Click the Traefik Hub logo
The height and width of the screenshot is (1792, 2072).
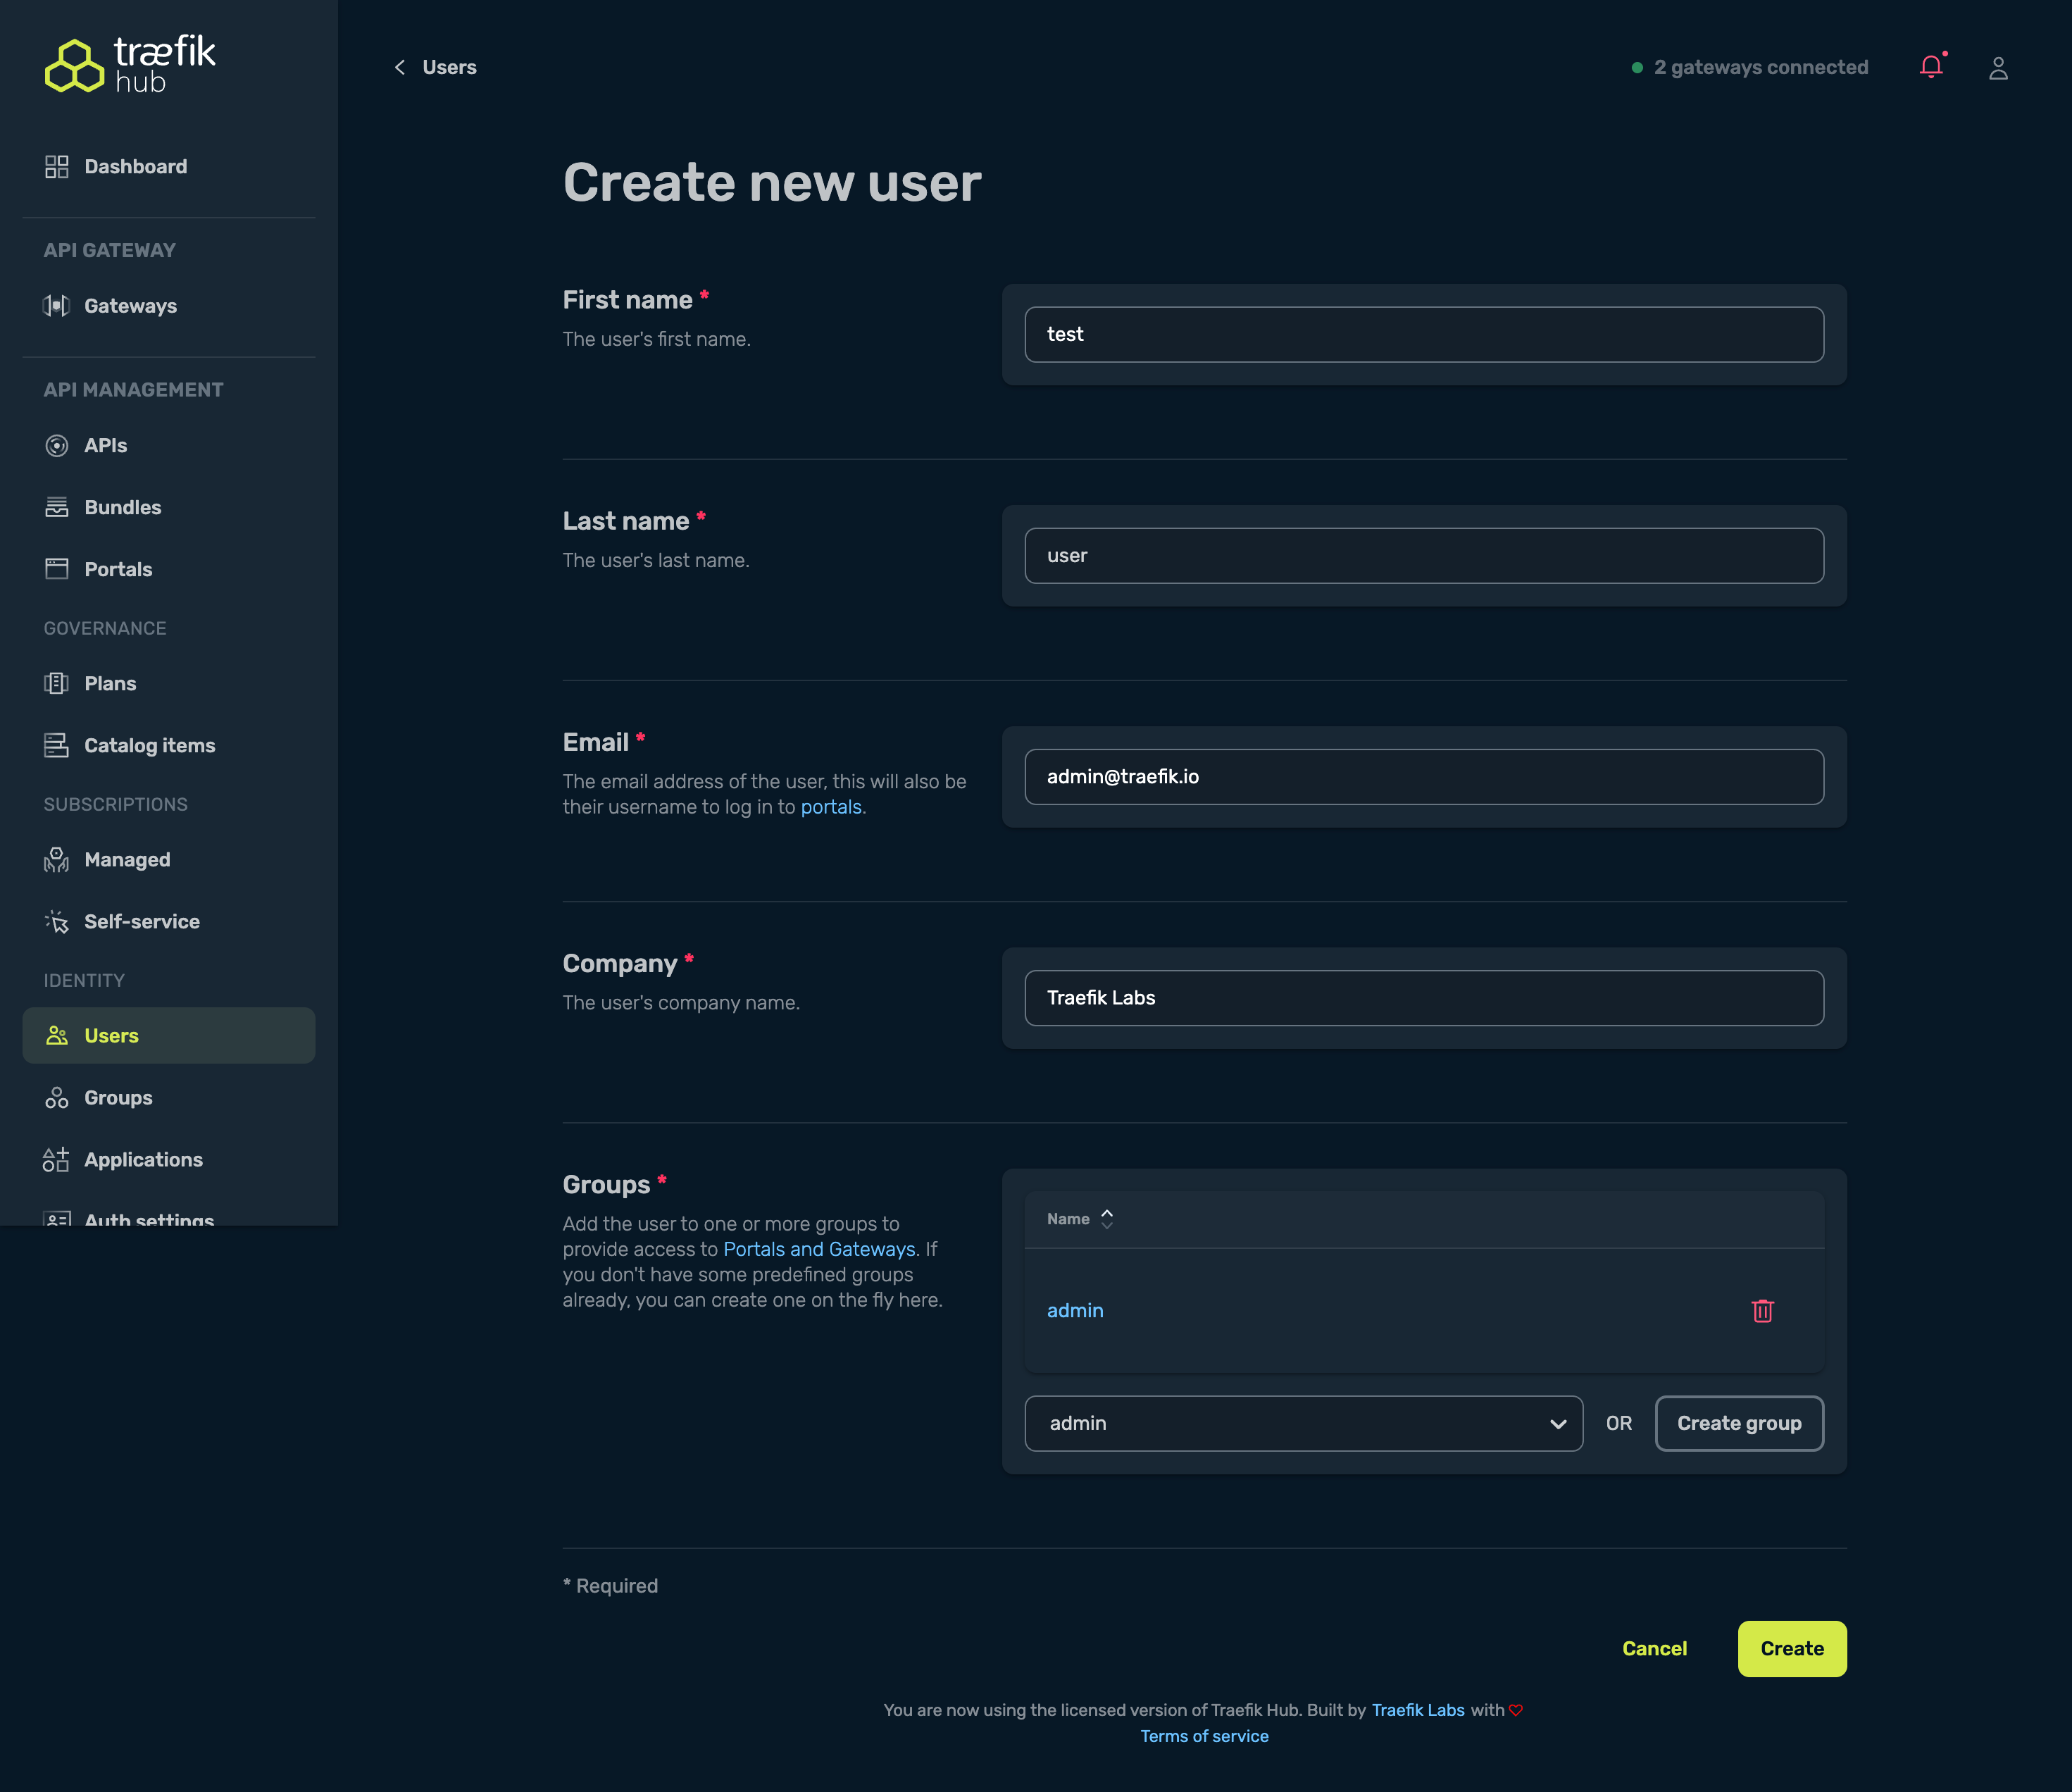pos(130,65)
